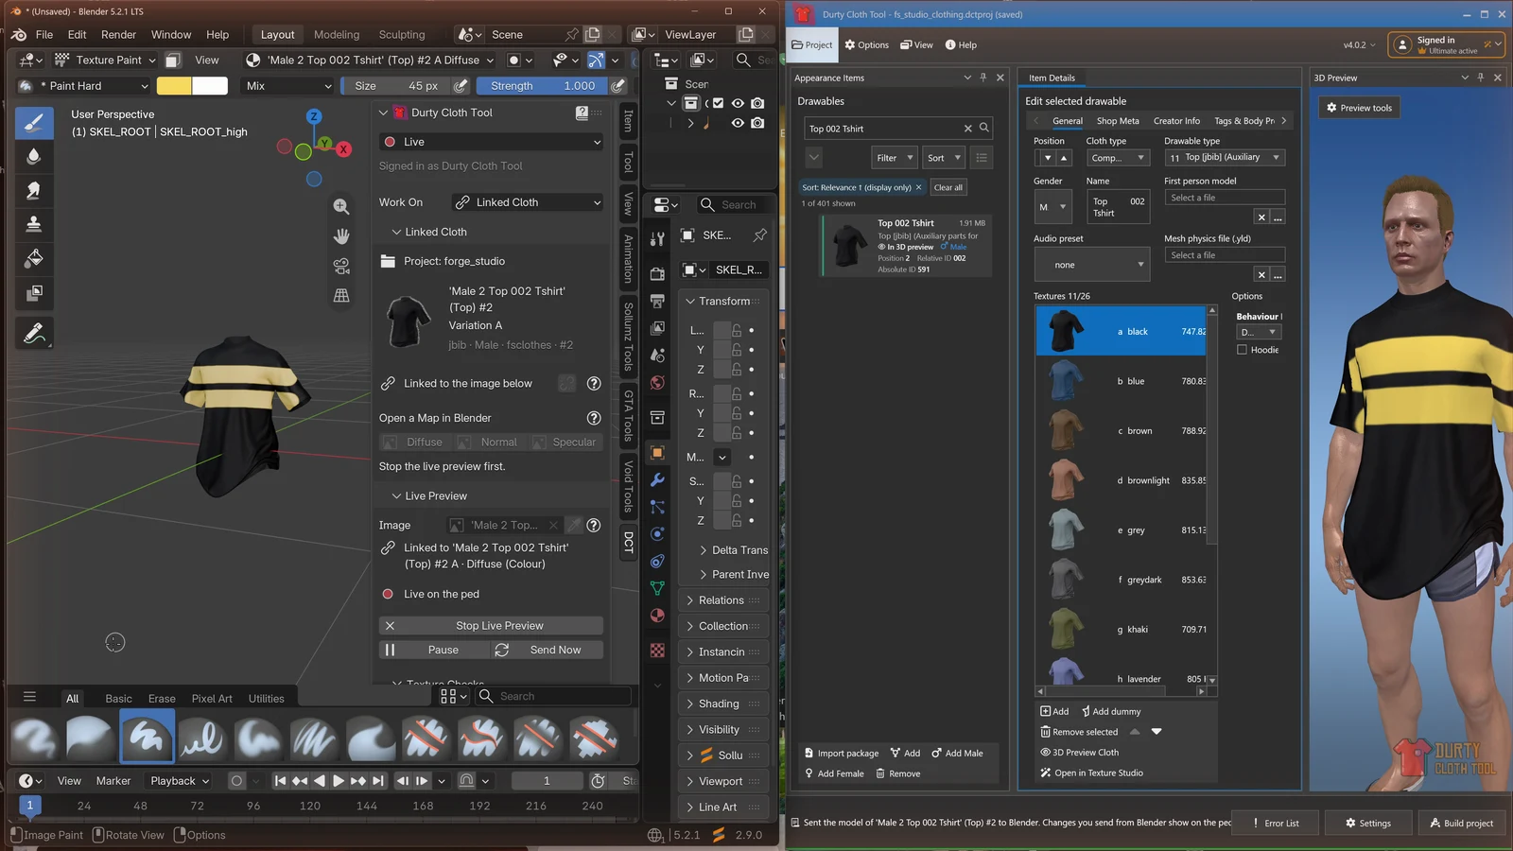Select the Annotate tool in Blender toolbar
Viewport: 1513px width, 851px height.
pyautogui.click(x=34, y=333)
